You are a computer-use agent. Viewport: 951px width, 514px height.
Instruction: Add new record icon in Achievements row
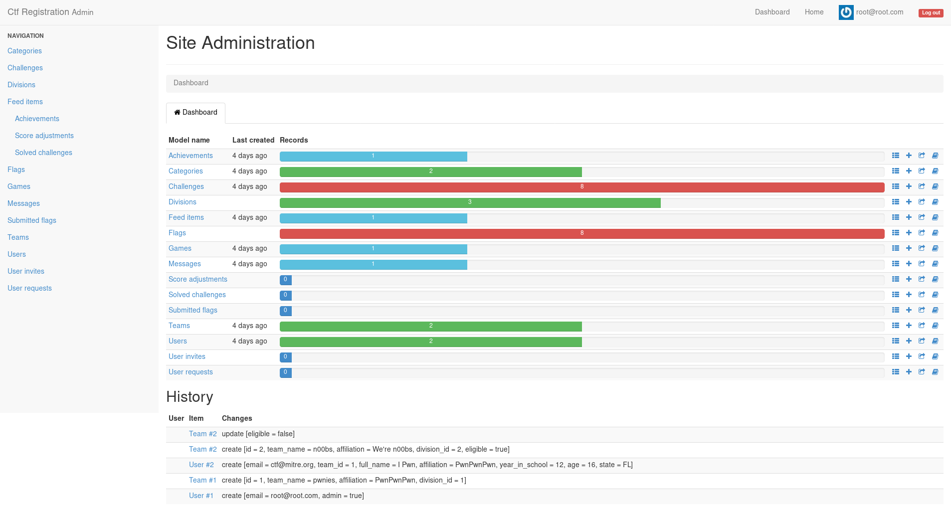click(909, 156)
